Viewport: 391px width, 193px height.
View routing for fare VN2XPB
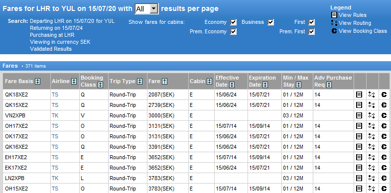(372, 115)
